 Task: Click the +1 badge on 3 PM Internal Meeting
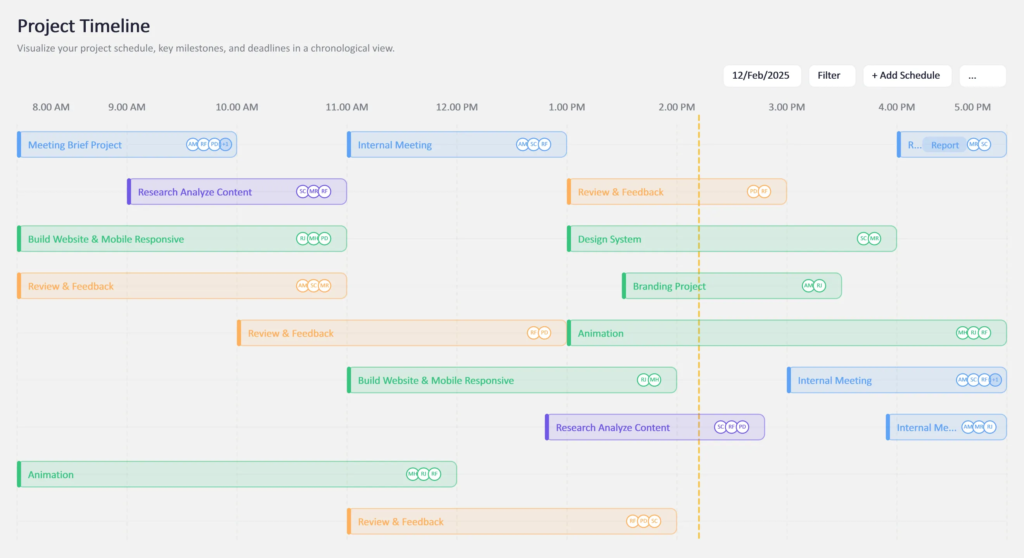(995, 380)
